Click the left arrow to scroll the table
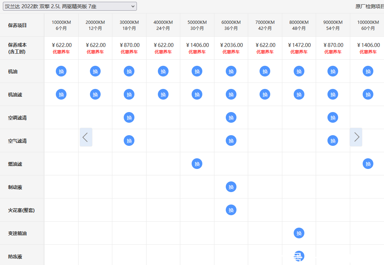384x265 pixels. [86, 137]
